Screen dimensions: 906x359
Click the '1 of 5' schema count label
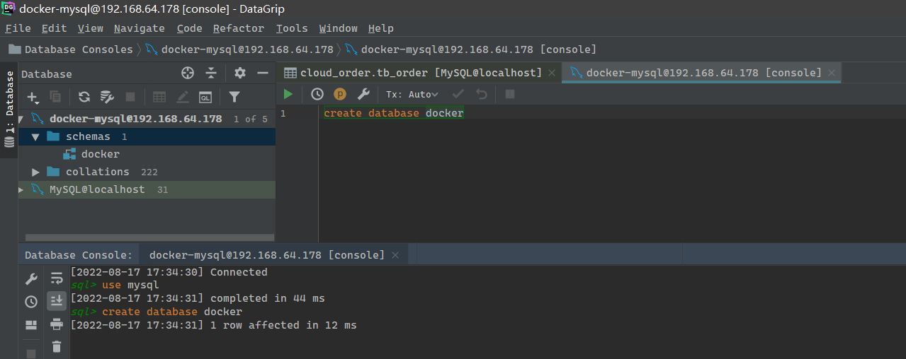(x=251, y=119)
